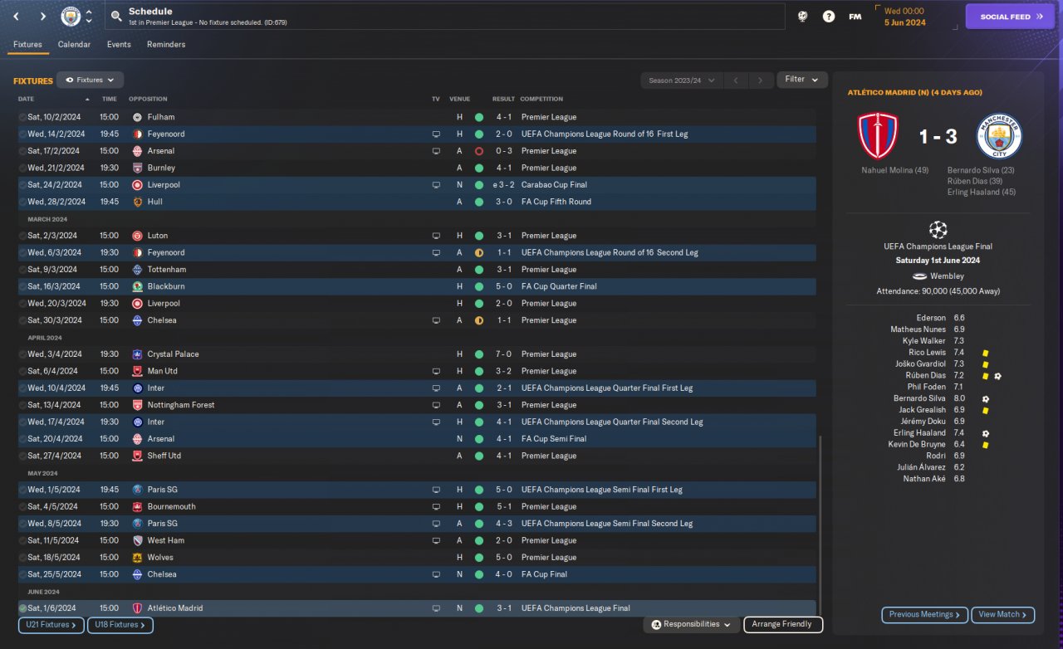Click the Fulham club badge
The image size is (1063, 649).
[x=137, y=117]
